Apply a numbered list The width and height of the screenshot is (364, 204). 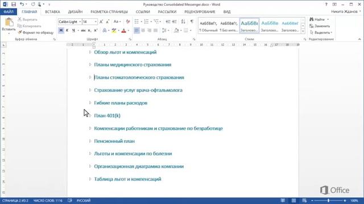point(146,22)
